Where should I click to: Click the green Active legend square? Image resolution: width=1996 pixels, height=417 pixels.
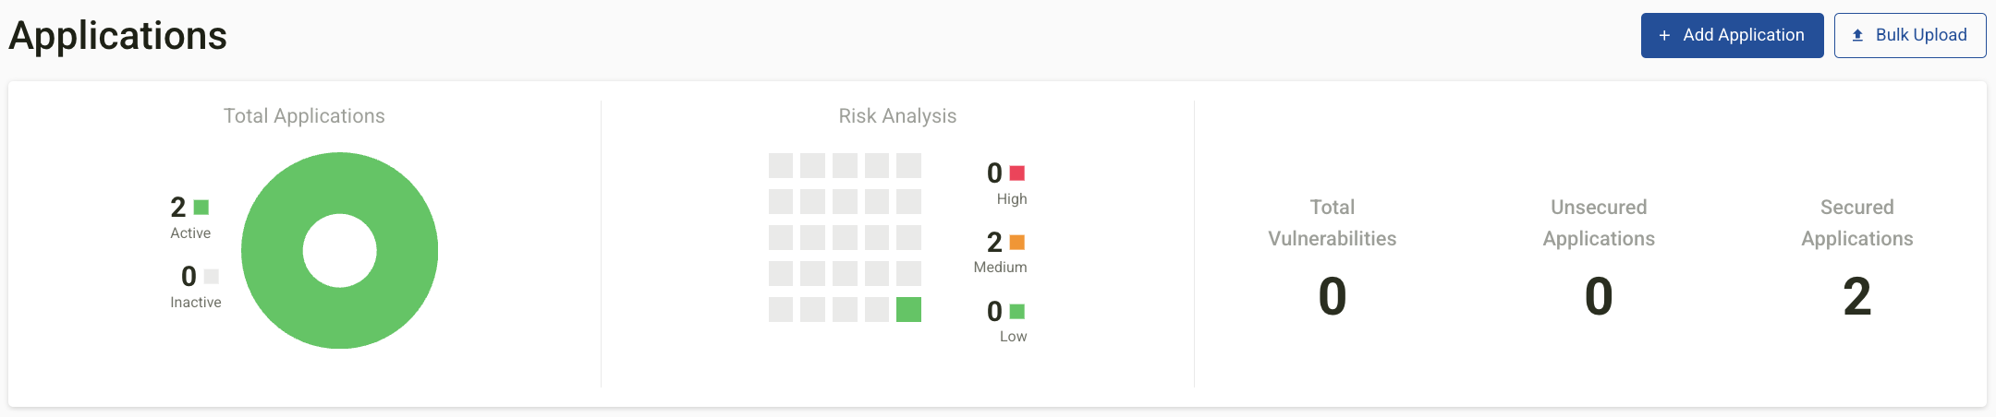201,207
